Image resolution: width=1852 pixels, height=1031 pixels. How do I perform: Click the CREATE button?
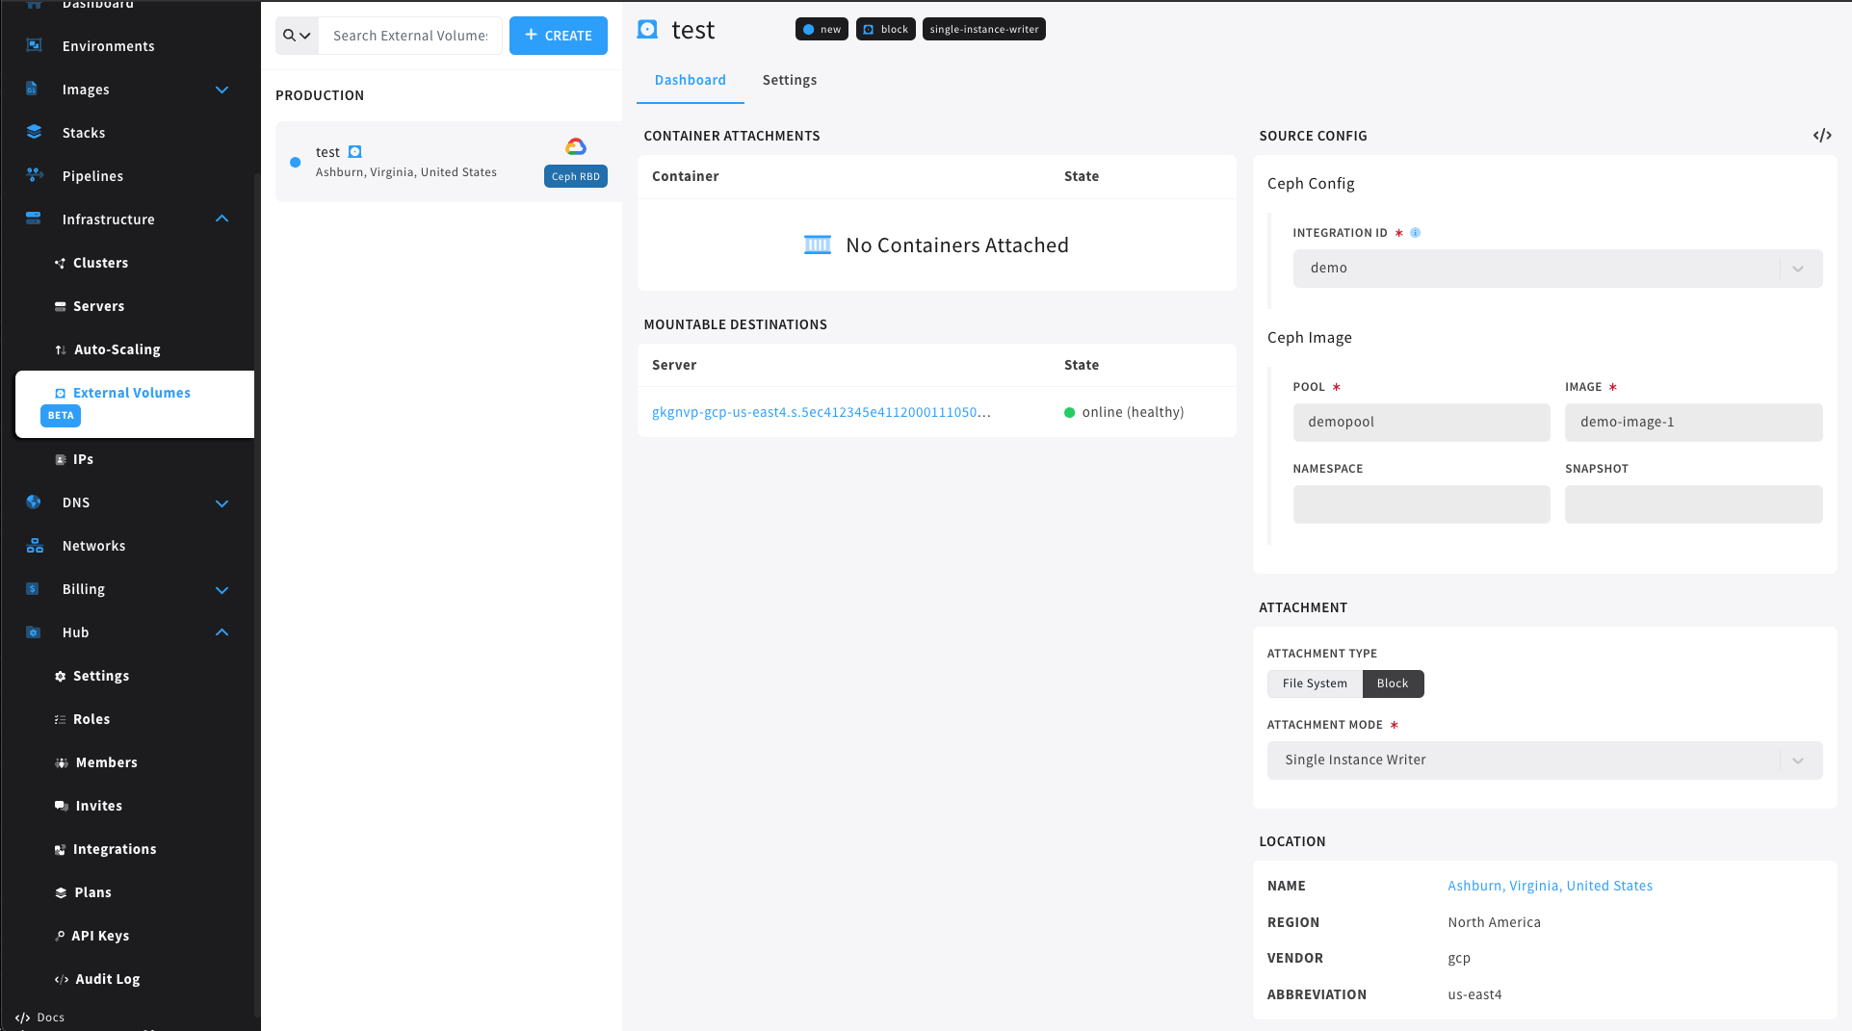558,36
